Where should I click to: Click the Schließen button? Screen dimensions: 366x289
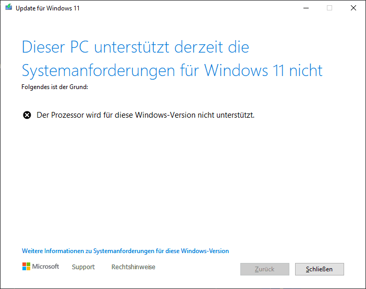[x=319, y=269]
